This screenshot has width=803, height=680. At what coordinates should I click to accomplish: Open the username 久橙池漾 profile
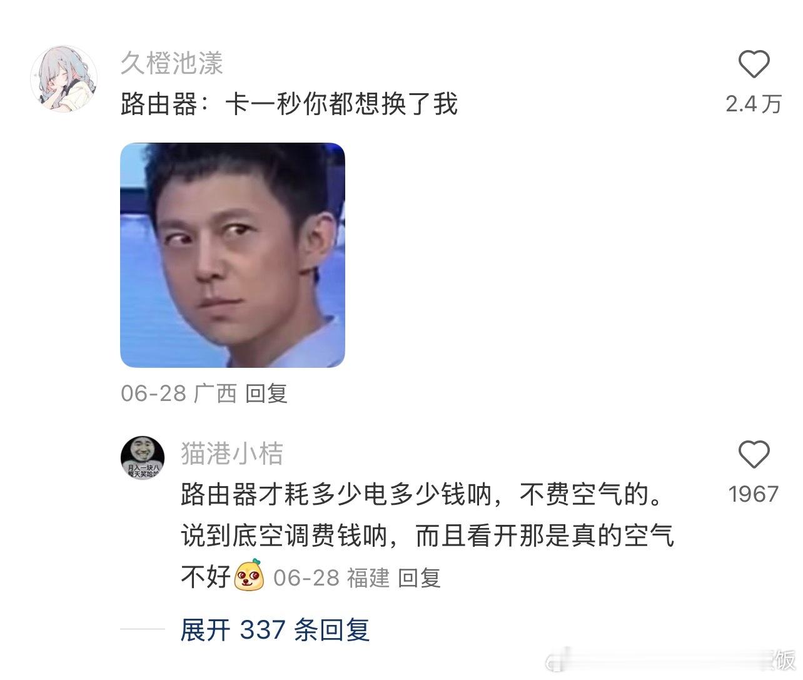click(x=171, y=63)
